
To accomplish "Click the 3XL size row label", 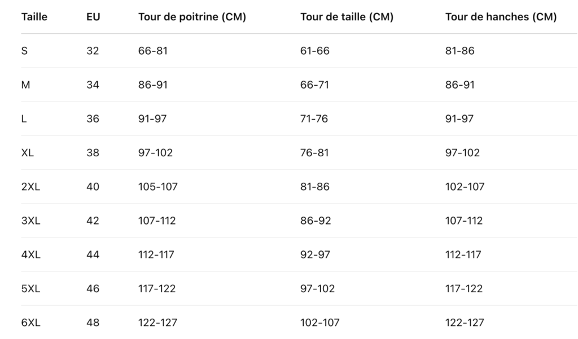I will (x=30, y=221).
